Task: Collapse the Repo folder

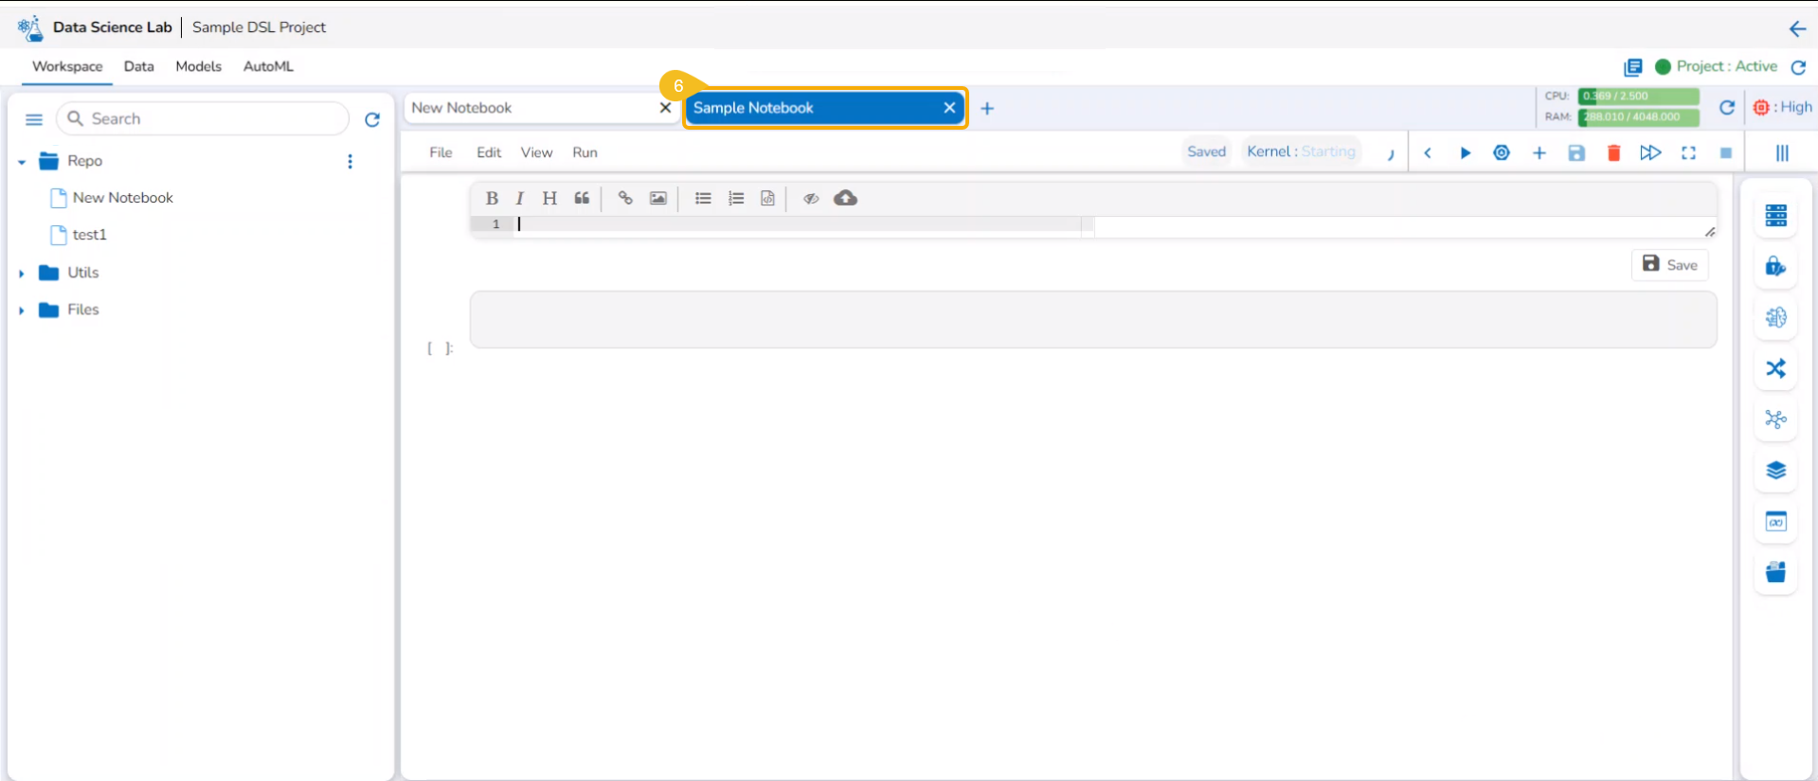Action: coord(22,162)
